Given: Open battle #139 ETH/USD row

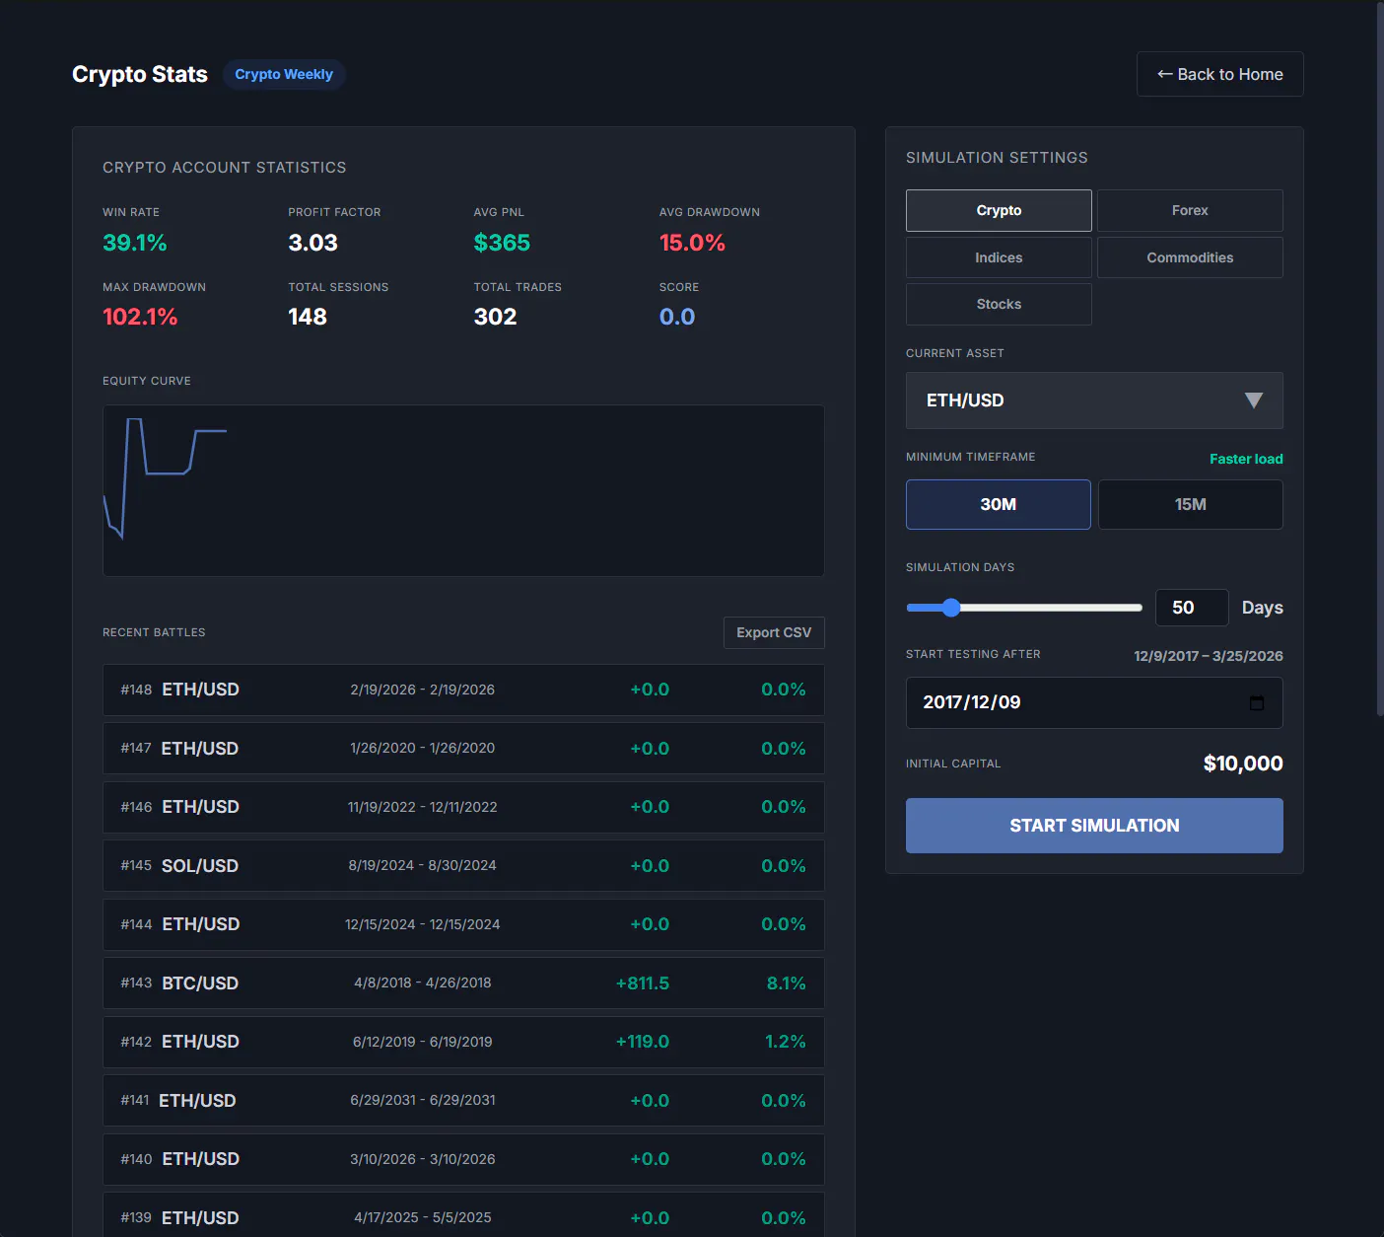Looking at the screenshot, I should 463,1215.
